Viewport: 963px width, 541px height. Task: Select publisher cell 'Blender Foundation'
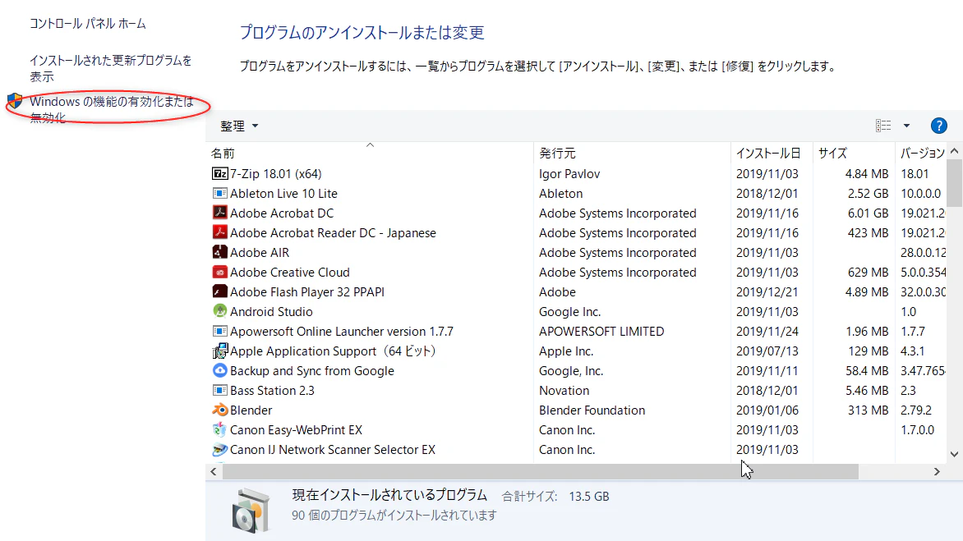592,410
